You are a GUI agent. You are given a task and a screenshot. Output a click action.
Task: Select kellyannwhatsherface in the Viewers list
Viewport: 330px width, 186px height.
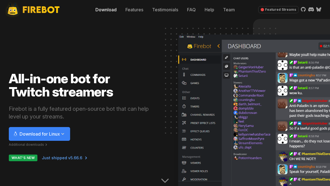coord(254,134)
